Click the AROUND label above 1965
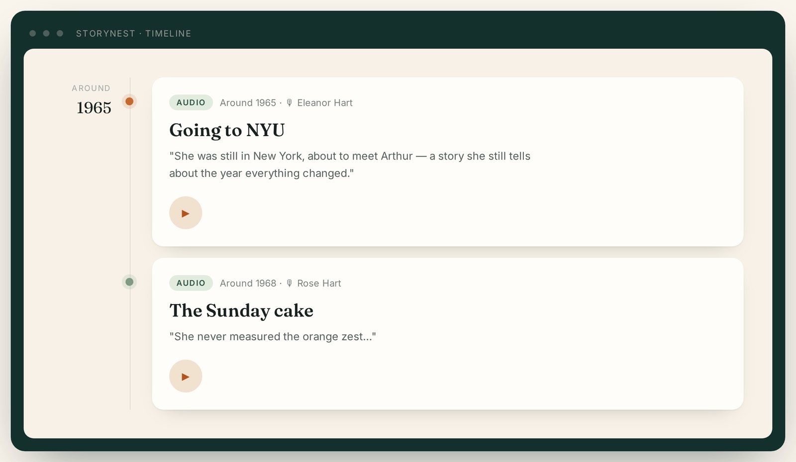 (91, 88)
